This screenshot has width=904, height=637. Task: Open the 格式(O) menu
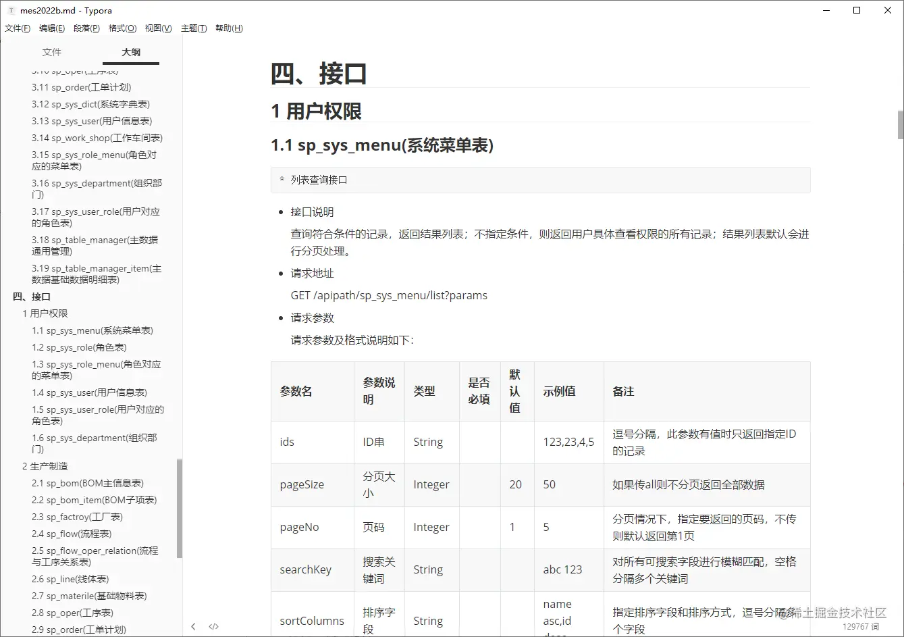click(x=122, y=28)
